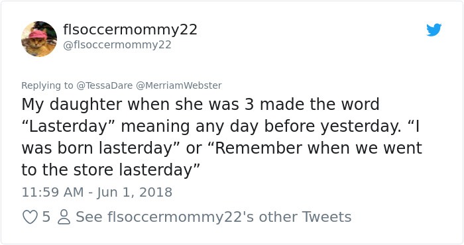Click the like count number 5
Viewport: 464px width, 245px height.
tap(46, 217)
